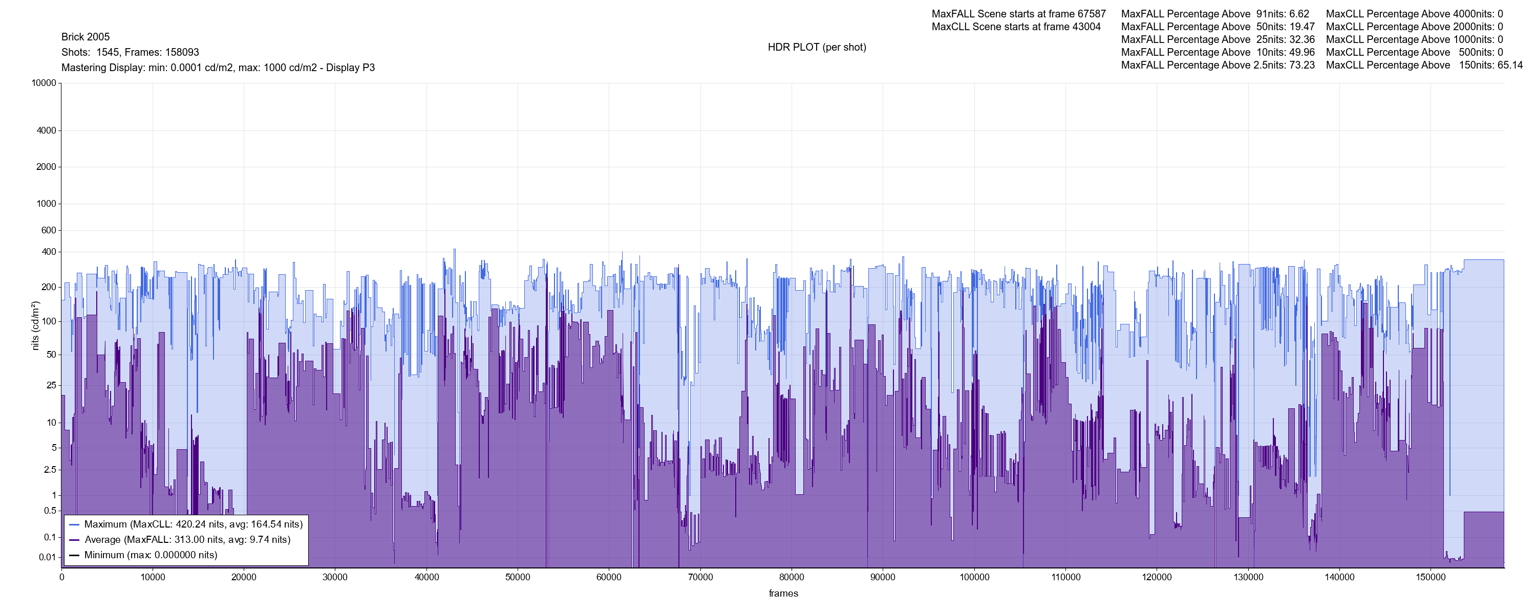Click "MaxFALL Percentage Above 25nits: 32.36"
The width and height of the screenshot is (1536, 614).
pyautogui.click(x=1218, y=39)
